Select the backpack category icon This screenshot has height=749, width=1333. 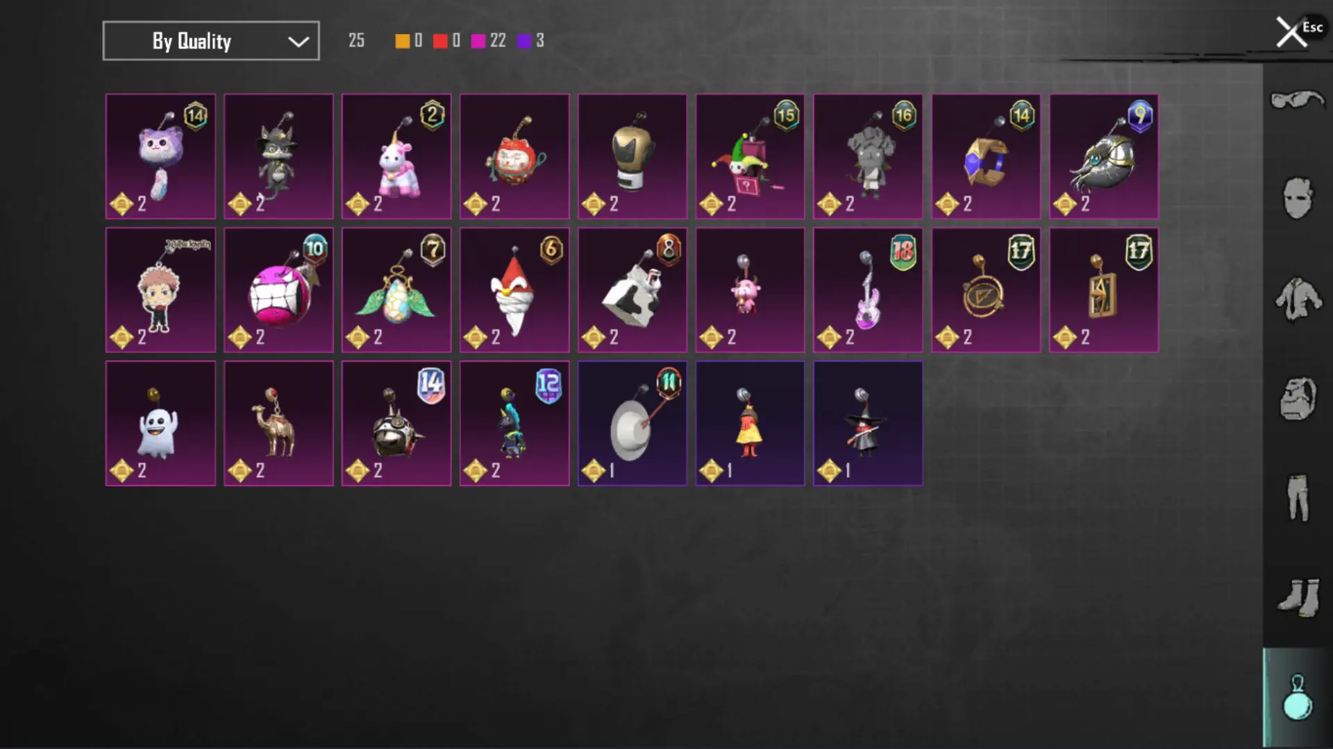click(1297, 399)
